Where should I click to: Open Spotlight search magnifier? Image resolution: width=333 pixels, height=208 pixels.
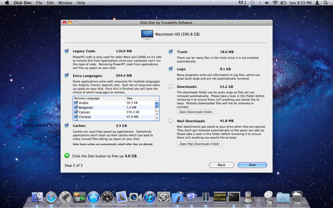click(326, 3)
